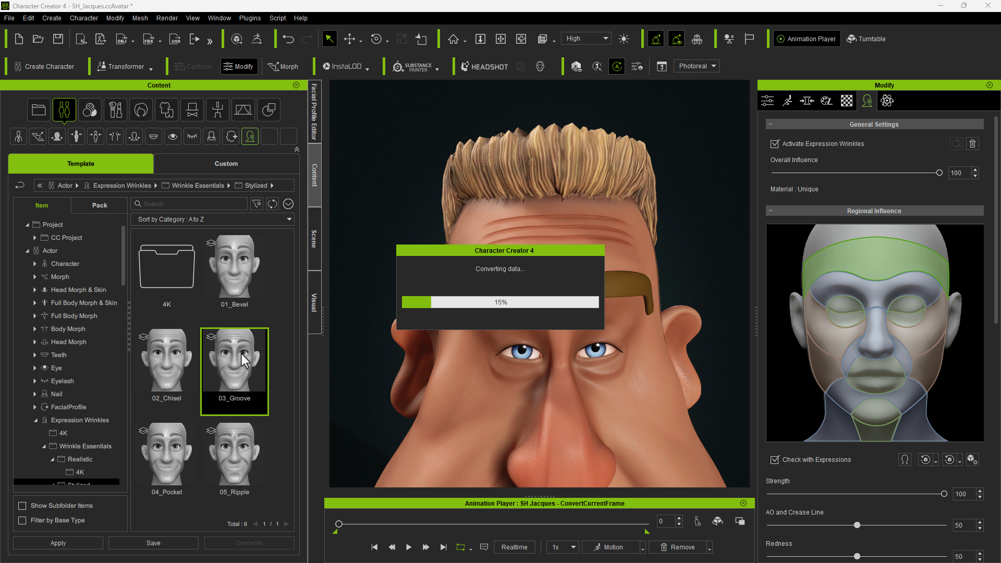Open the Visual side tab

(314, 302)
